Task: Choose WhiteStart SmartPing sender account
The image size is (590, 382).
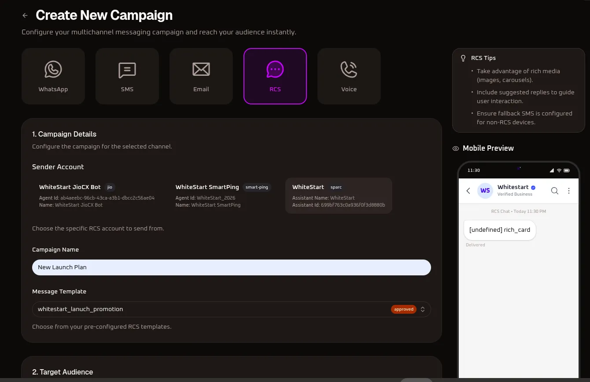Action: [223, 196]
